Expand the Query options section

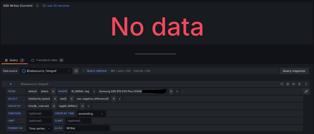coord(83,71)
